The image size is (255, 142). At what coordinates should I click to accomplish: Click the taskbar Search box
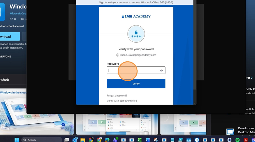(x=42, y=140)
